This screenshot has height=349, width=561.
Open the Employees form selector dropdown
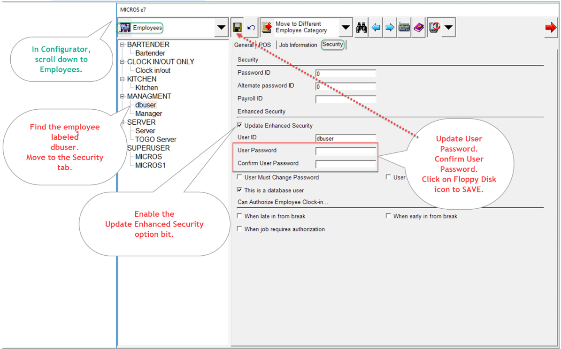coord(222,27)
